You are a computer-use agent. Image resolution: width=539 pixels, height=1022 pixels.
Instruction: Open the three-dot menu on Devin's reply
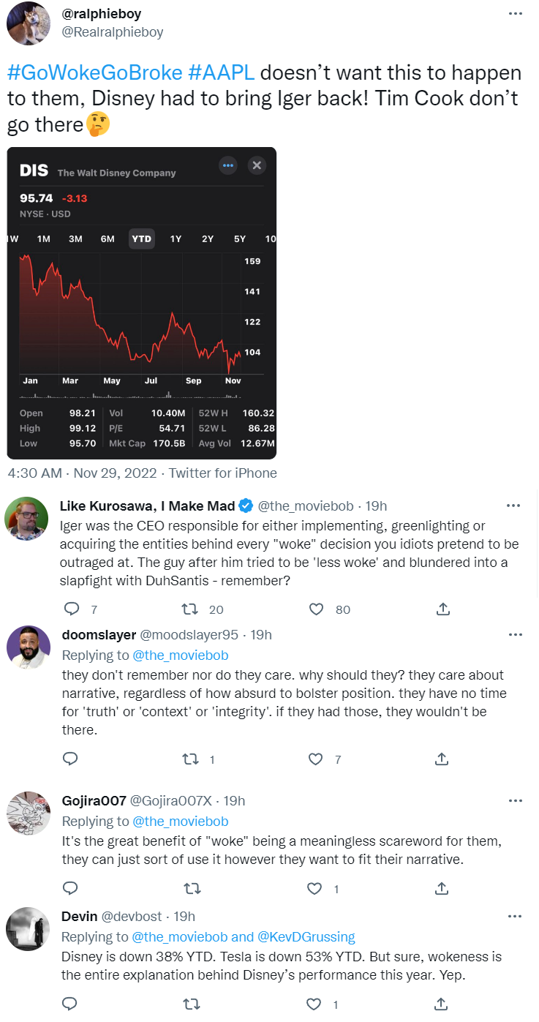coord(515,916)
